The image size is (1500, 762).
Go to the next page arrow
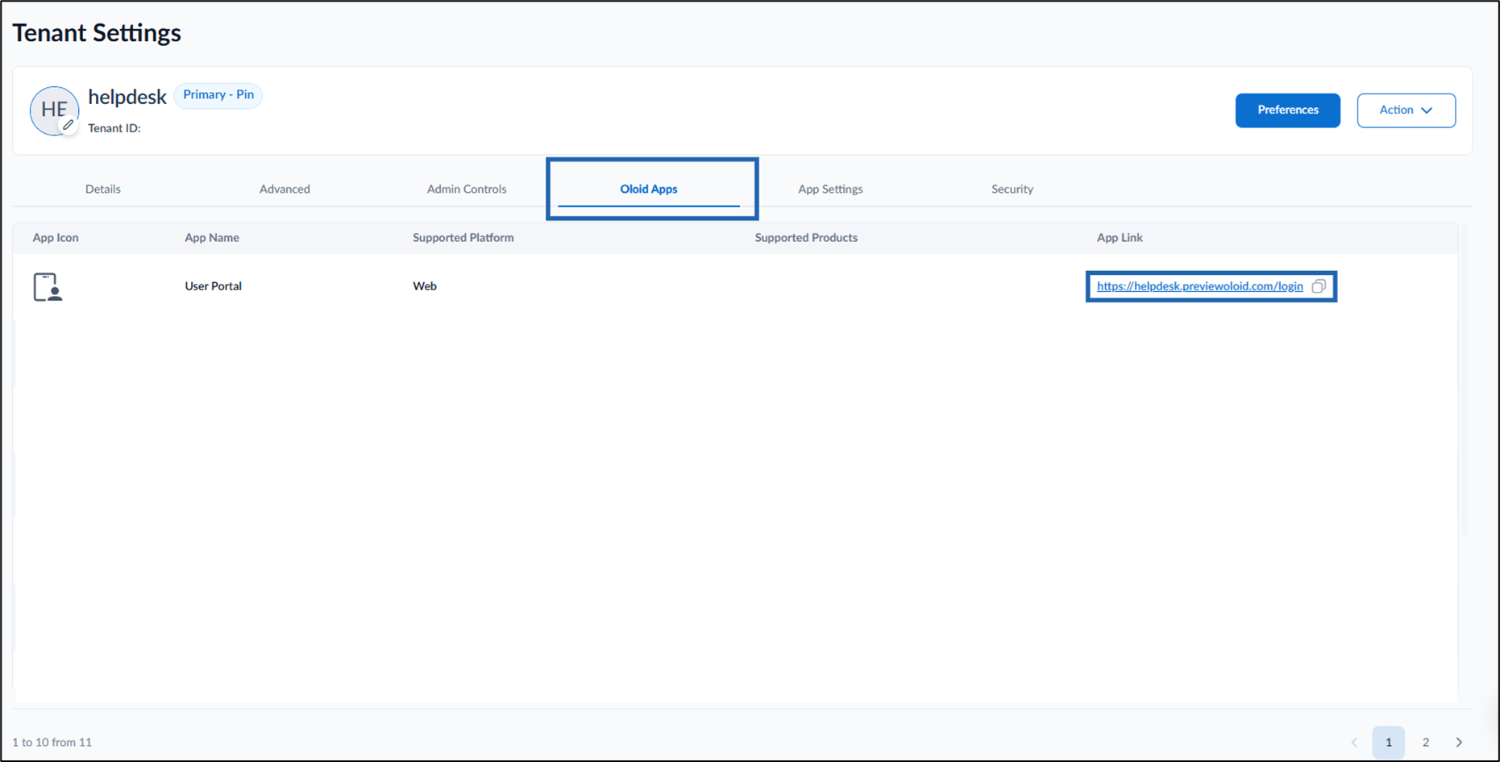1459,742
